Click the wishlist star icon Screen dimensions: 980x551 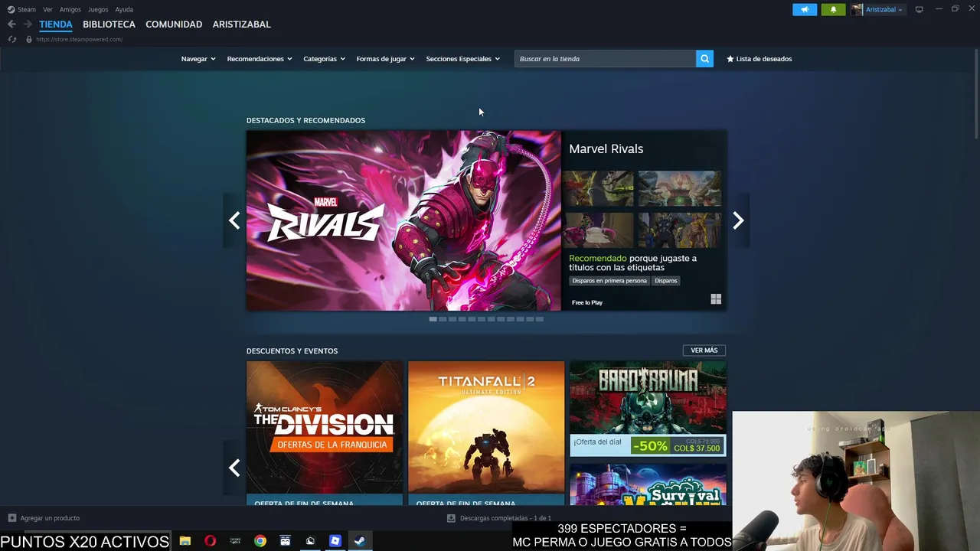[730, 58]
